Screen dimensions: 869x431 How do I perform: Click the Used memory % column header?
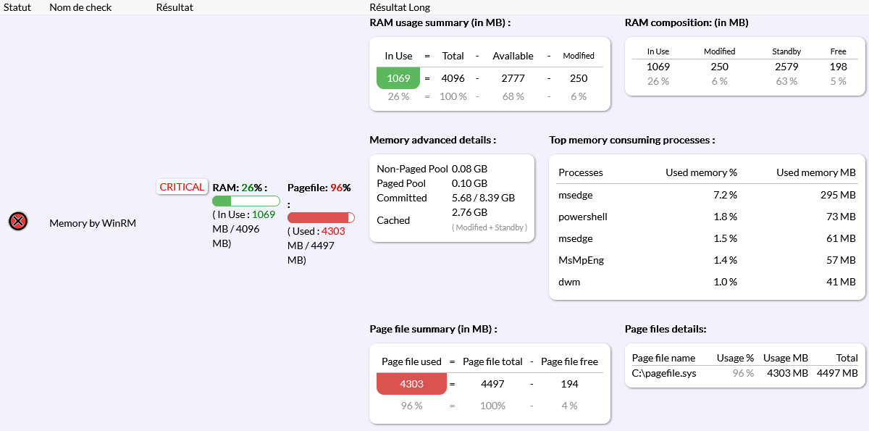[701, 172]
